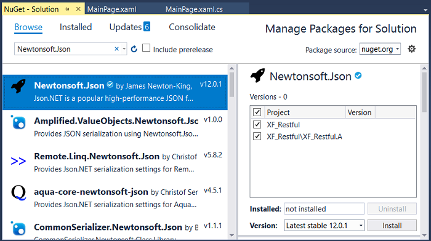Switch to the Installed tab
The width and height of the screenshot is (431, 241).
[76, 27]
